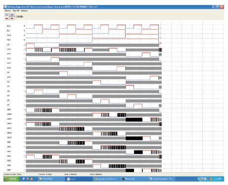Click the orange system tray icon near the clock
This screenshot has height=185, width=228.
coord(211,179)
